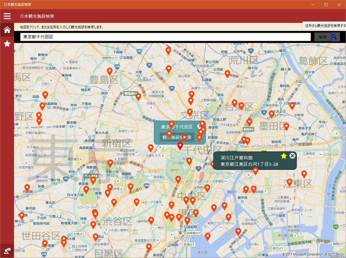Select the pin under 代々木PA sign
This screenshot has height=258, width=346.
coord(93,180)
